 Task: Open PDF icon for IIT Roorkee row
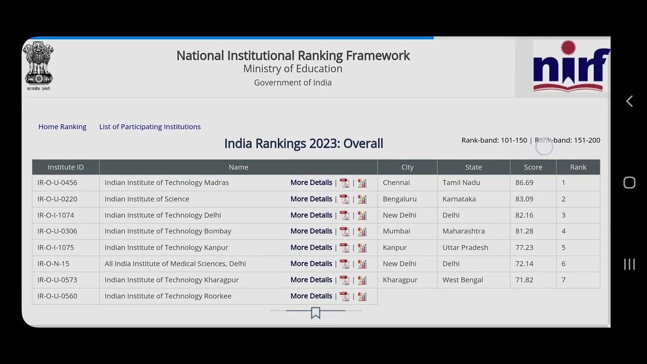[x=344, y=296]
